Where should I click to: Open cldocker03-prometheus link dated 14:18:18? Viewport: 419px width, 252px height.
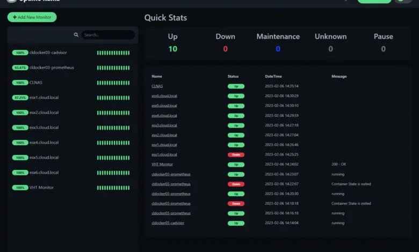tap(171, 203)
